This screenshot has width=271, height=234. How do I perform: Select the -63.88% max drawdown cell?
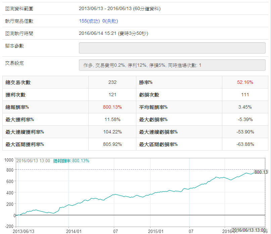pos(245,144)
